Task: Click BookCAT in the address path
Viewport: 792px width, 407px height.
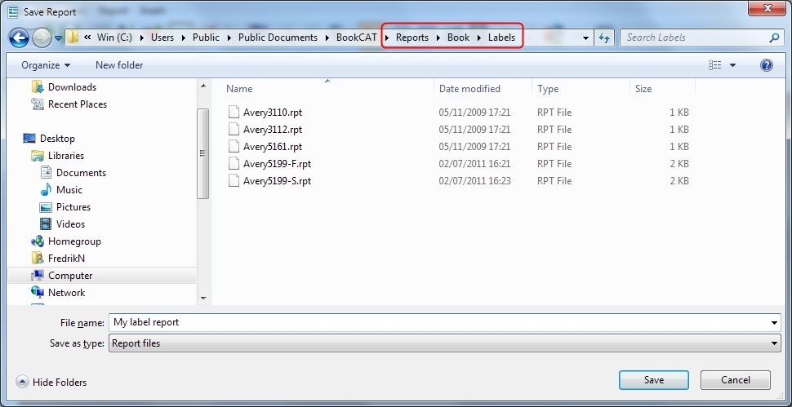Action: [x=357, y=38]
